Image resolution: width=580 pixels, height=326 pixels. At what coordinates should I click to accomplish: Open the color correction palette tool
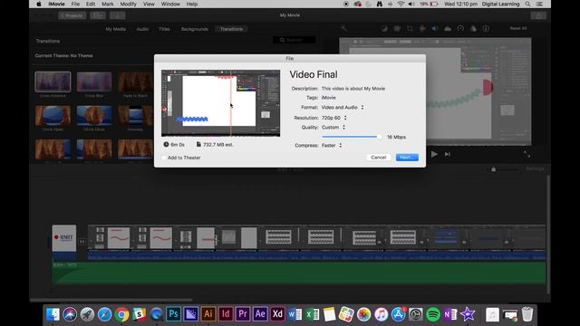pyautogui.click(x=397, y=28)
